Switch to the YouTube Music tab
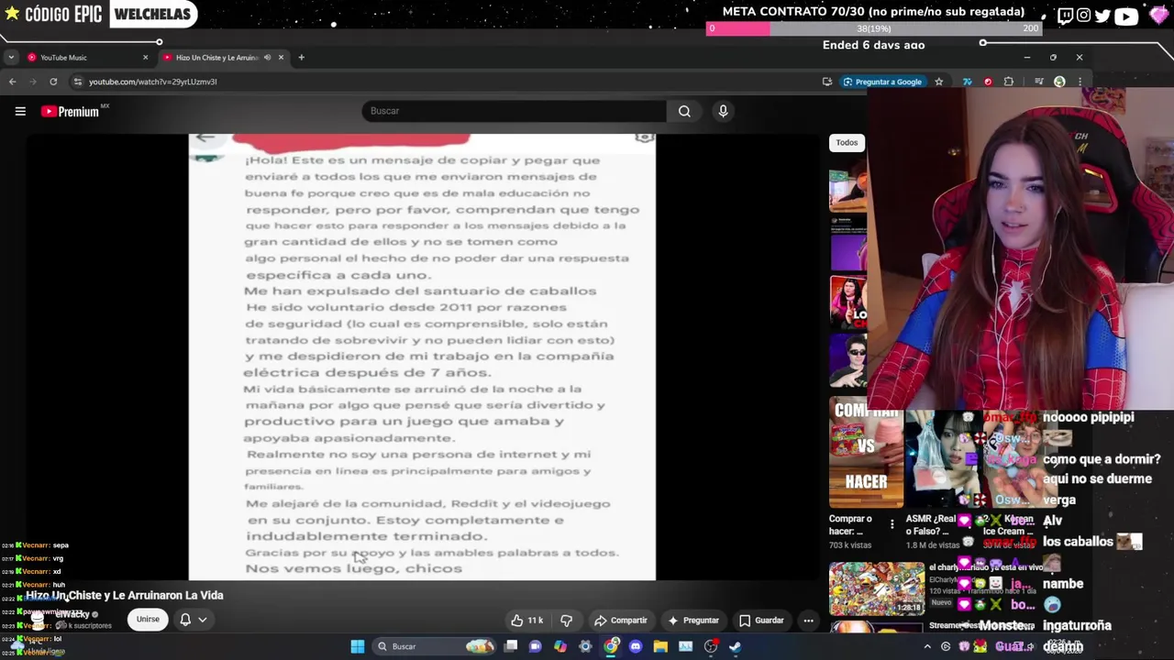Viewport: 1174px width, 660px height. coord(87,58)
